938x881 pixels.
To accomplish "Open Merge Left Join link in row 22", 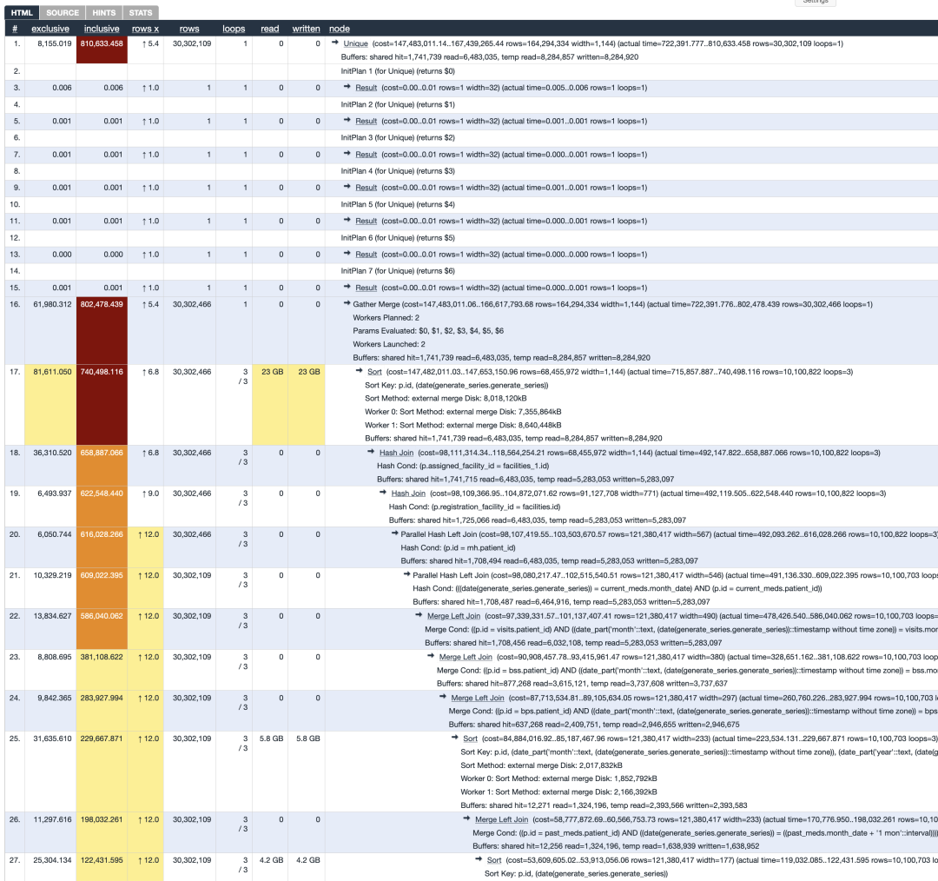I will coord(453,616).
